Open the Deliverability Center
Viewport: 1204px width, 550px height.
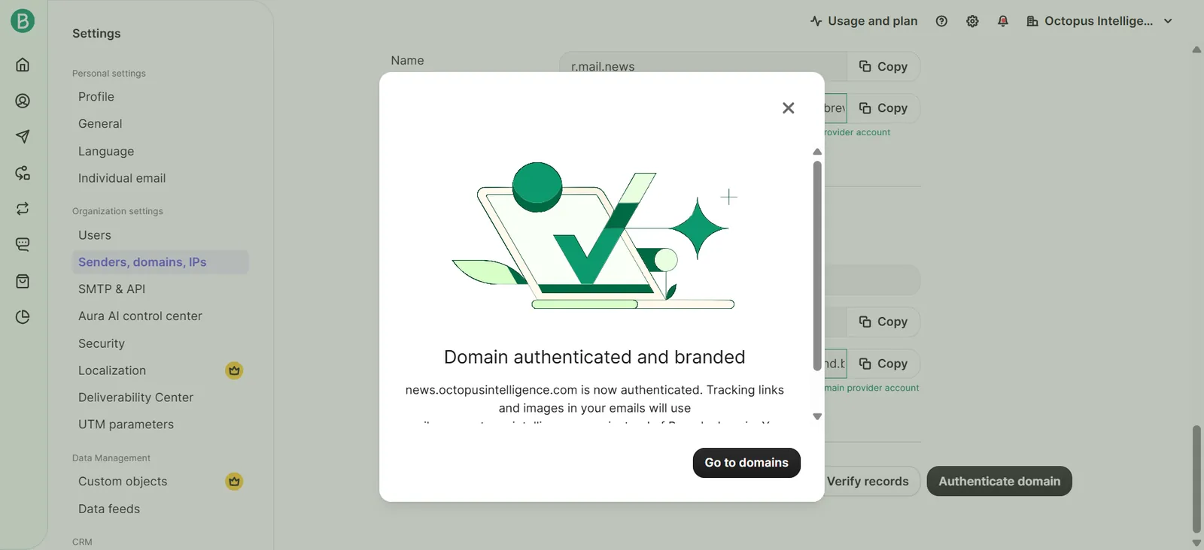tap(135, 397)
